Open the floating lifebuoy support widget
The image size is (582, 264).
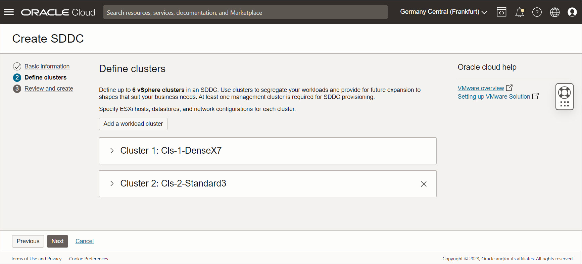click(565, 97)
